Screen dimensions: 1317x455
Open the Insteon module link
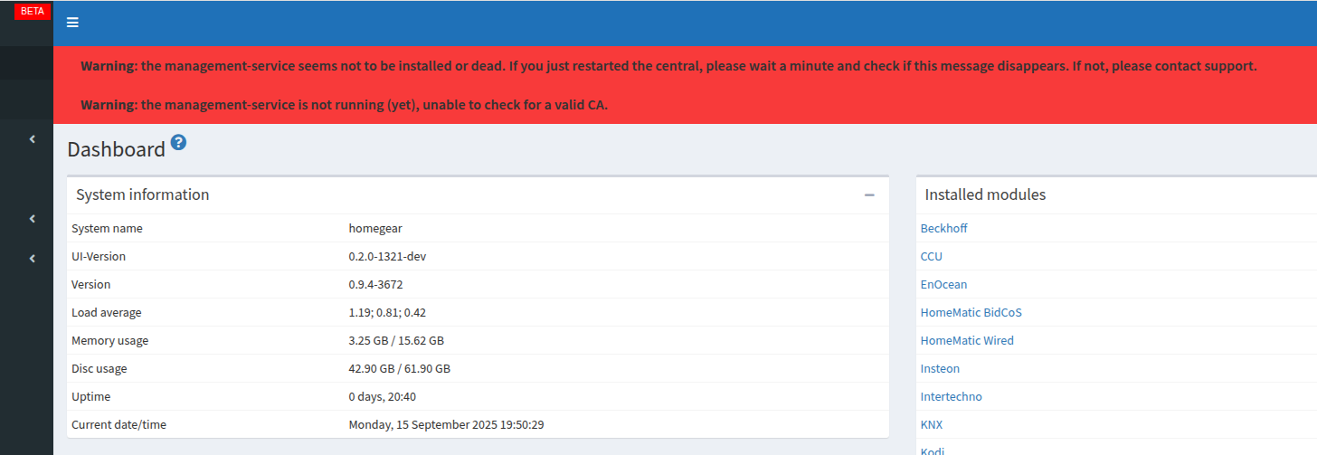940,369
